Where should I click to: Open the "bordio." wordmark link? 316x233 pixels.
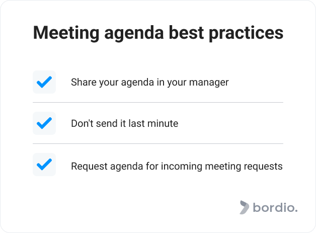pyautogui.click(x=275, y=207)
